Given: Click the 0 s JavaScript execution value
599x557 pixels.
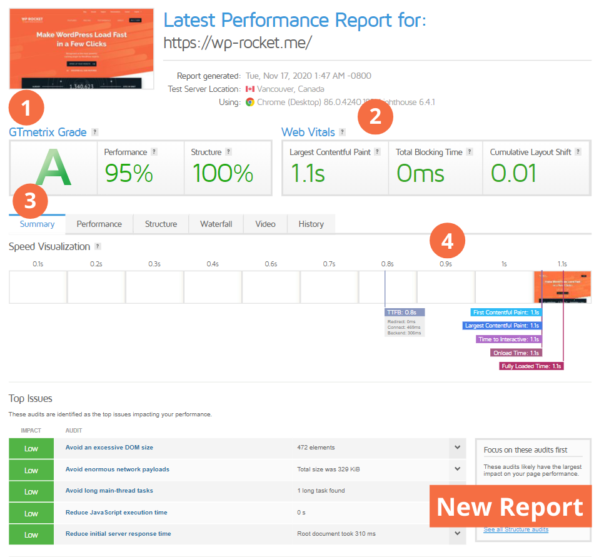Looking at the screenshot, I should coord(301,513).
